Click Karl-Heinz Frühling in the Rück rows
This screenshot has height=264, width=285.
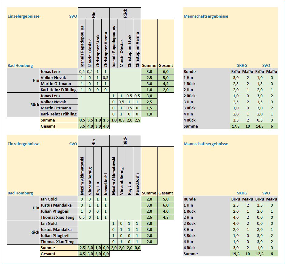pyautogui.click(x=58, y=114)
